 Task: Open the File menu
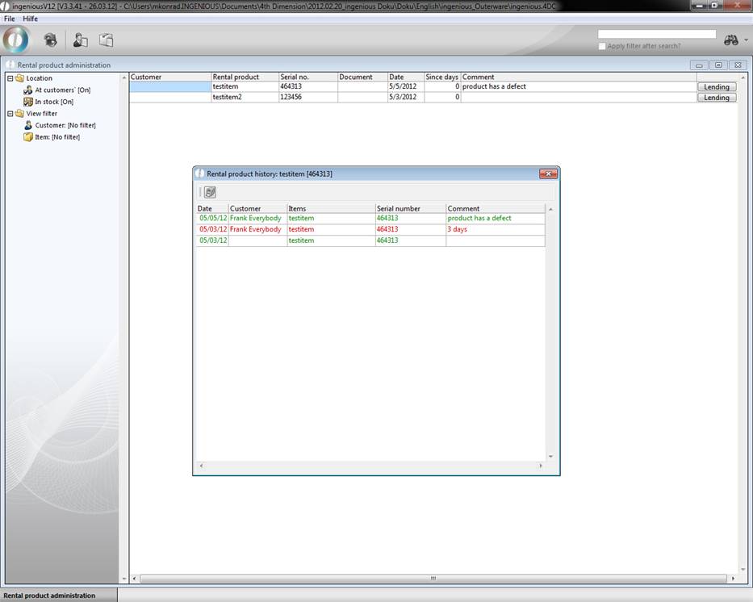click(x=10, y=19)
